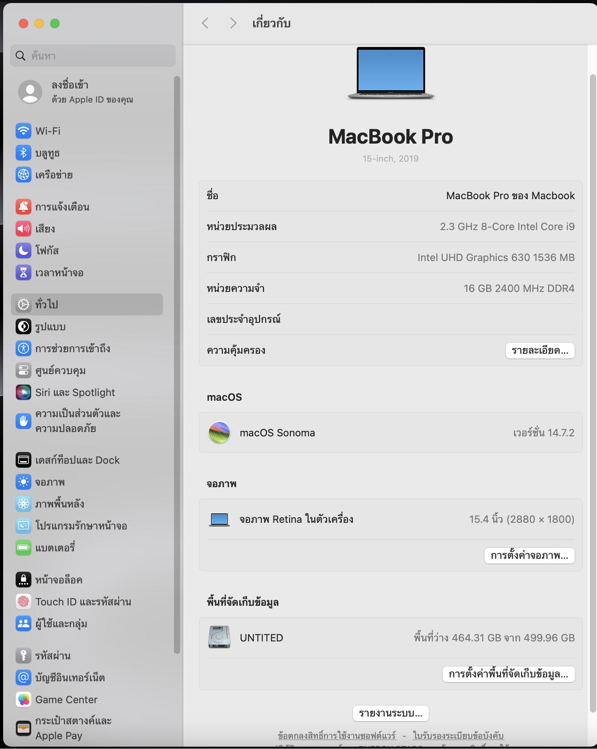Open ใบรับรองระเบียบข้อบังคับ regulatory link

pyautogui.click(x=458, y=736)
